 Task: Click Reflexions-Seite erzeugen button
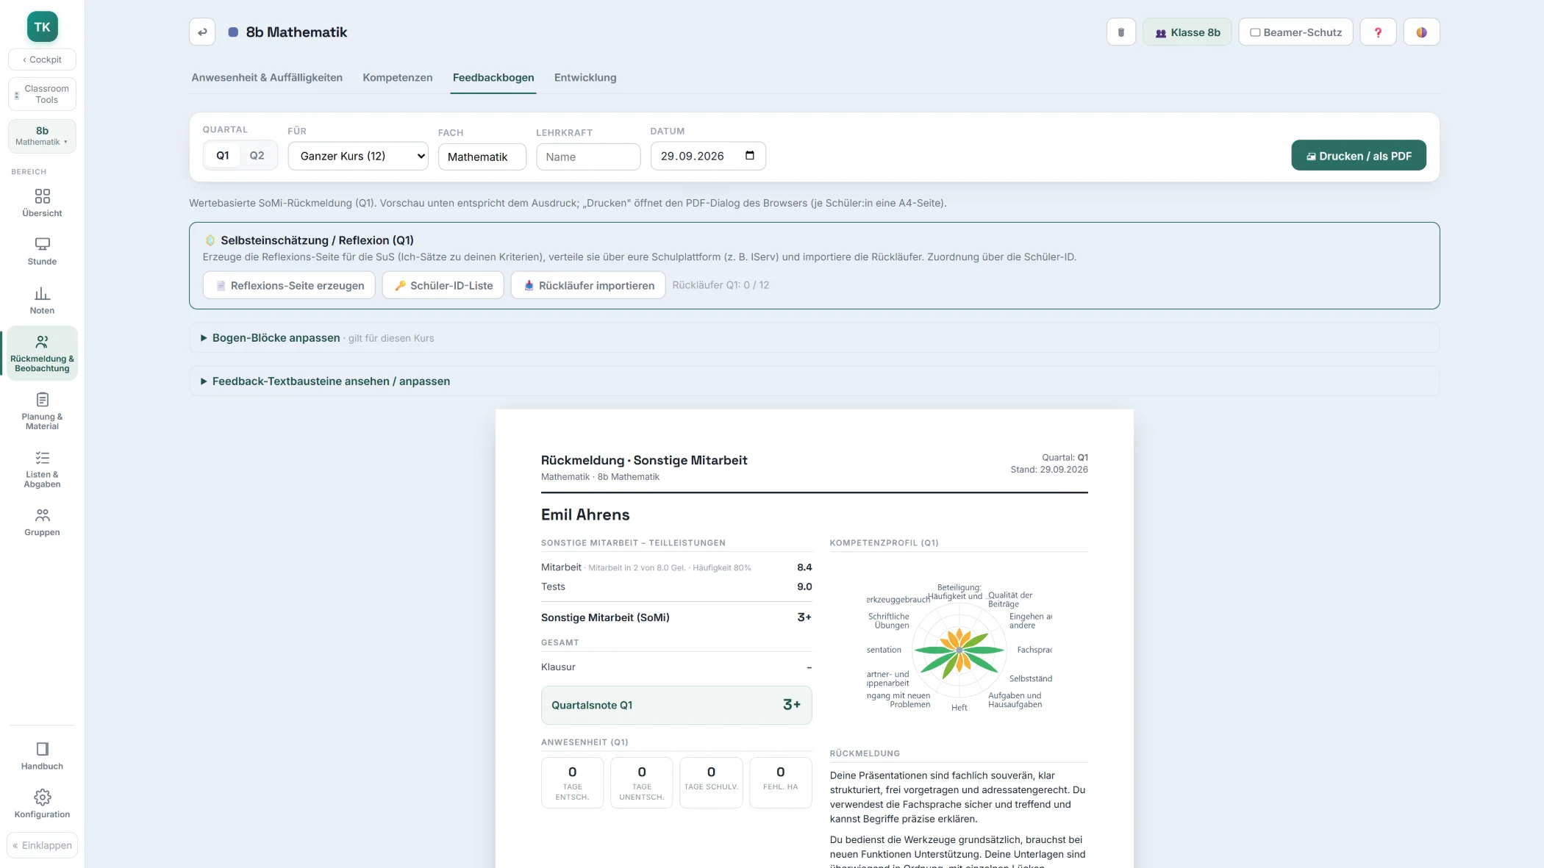[289, 285]
